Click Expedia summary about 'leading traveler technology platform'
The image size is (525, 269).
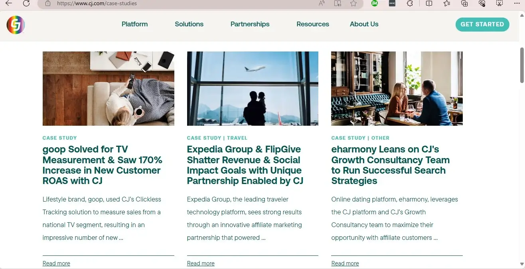[x=245, y=218]
